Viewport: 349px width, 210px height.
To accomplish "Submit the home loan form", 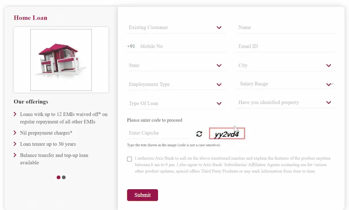I will 142,195.
